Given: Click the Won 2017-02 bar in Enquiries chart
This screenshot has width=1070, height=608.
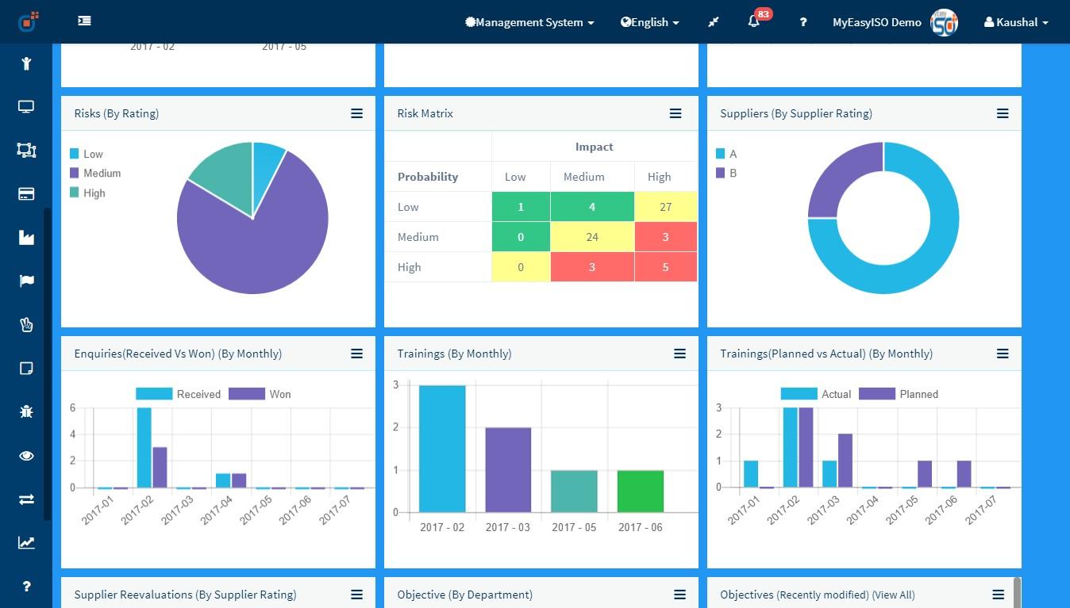Looking at the screenshot, I should pos(160,468).
